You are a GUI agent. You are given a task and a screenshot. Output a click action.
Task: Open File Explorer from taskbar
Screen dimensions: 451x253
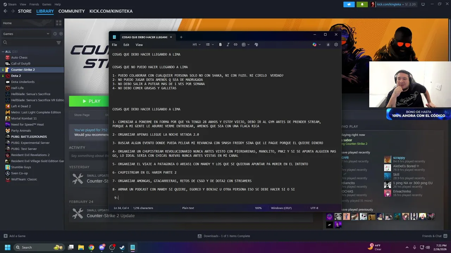coord(81,247)
